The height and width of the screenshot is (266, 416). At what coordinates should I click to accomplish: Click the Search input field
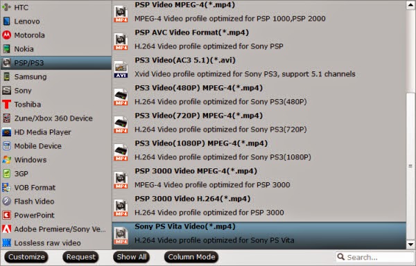[375, 257]
